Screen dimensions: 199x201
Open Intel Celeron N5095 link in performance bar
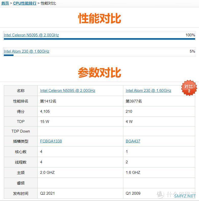point(31,35)
